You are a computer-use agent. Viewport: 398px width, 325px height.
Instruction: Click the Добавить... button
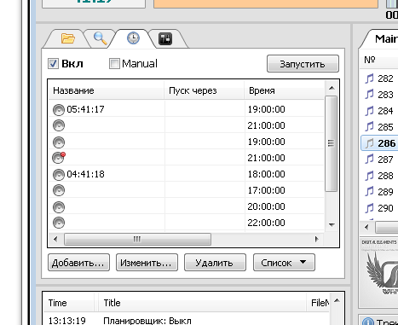pos(78,263)
